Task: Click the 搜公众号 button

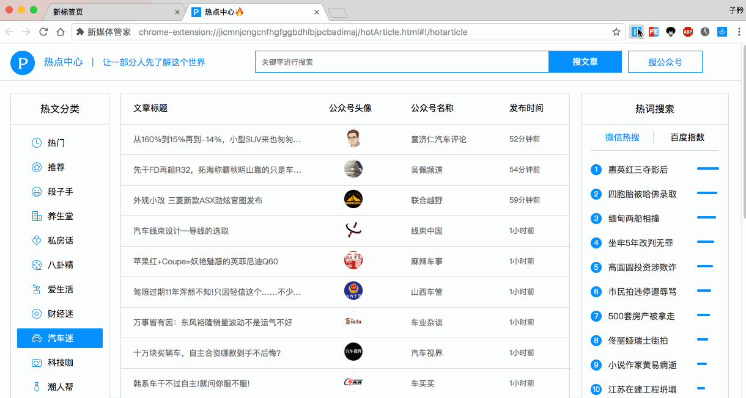Action: pos(665,62)
